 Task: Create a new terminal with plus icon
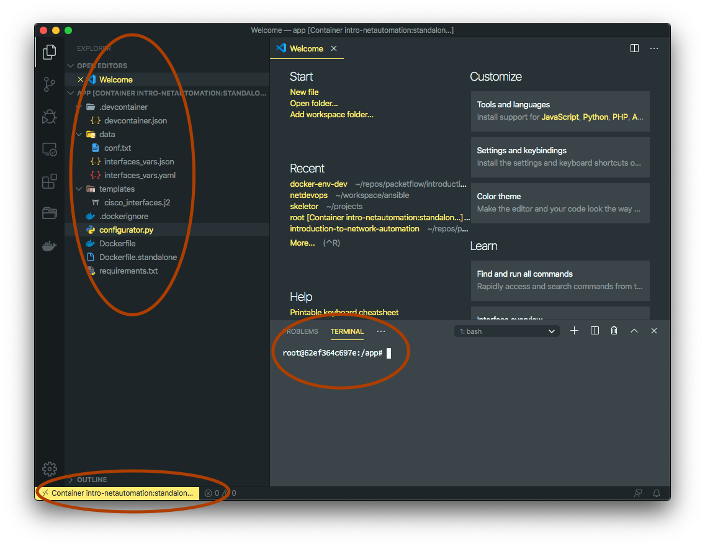tap(574, 331)
